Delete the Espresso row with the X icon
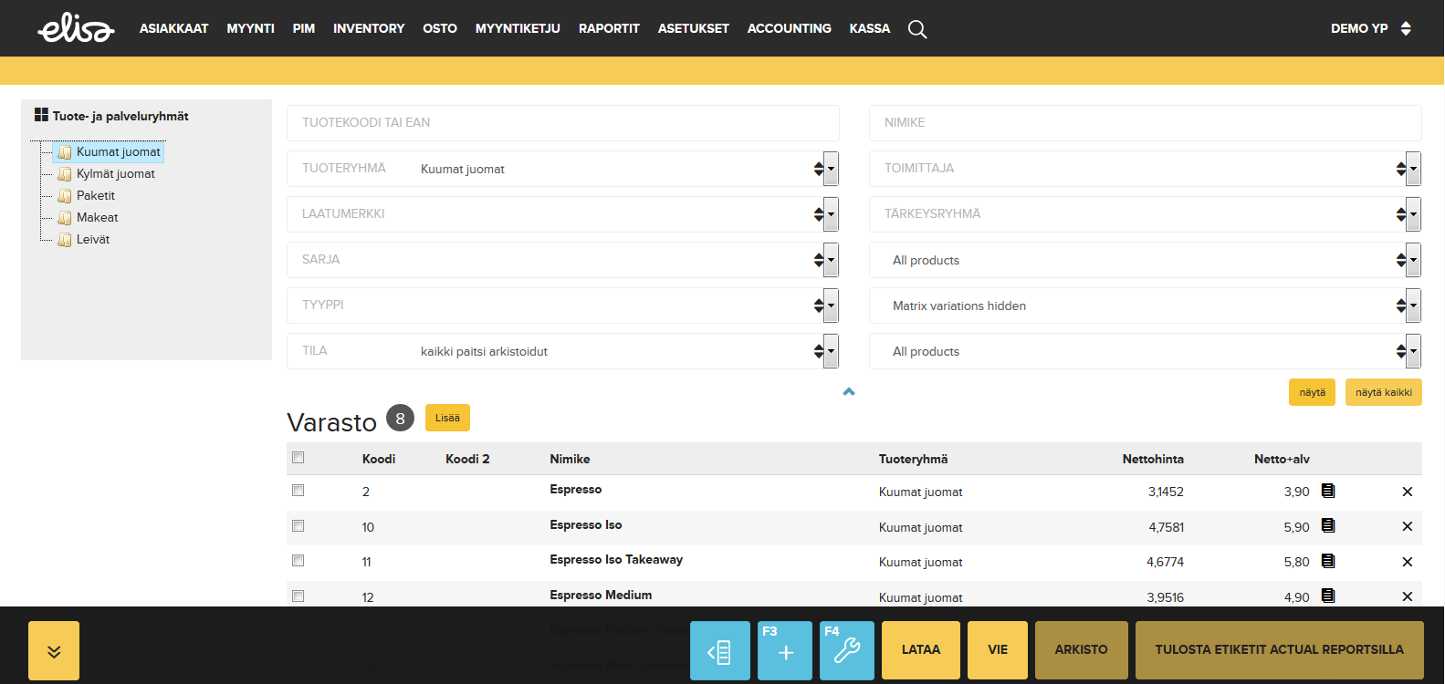This screenshot has height=684, width=1445. 1408,492
